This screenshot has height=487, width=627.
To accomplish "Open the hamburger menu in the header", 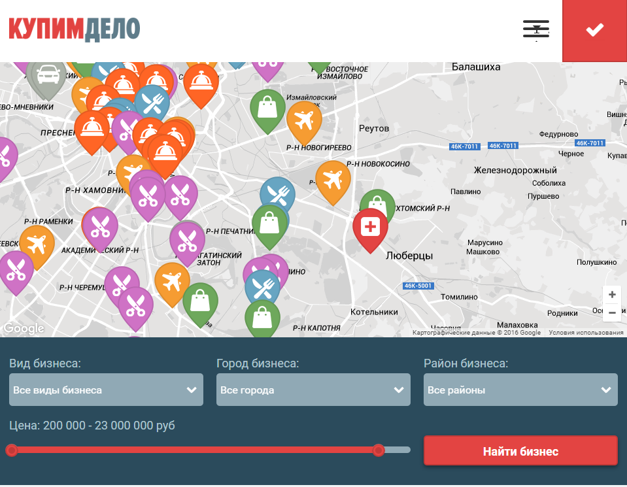I will pos(536,30).
